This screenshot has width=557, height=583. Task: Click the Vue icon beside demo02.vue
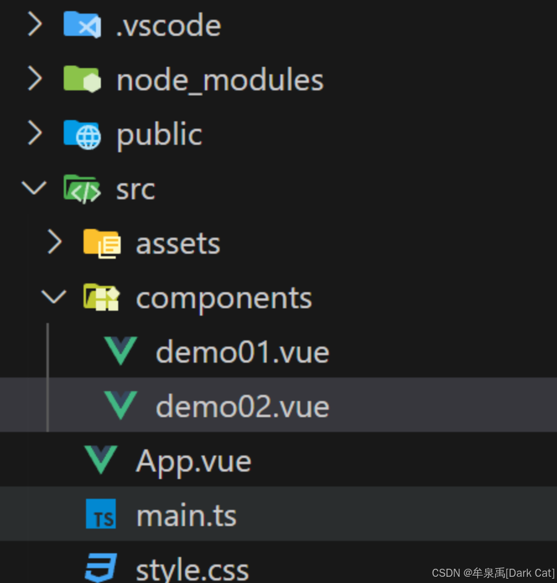click(121, 405)
